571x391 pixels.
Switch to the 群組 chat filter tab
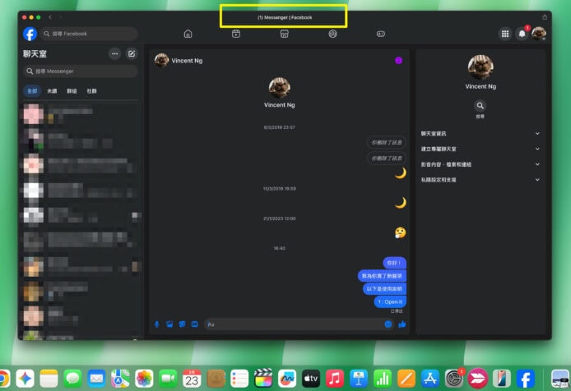[x=71, y=91]
